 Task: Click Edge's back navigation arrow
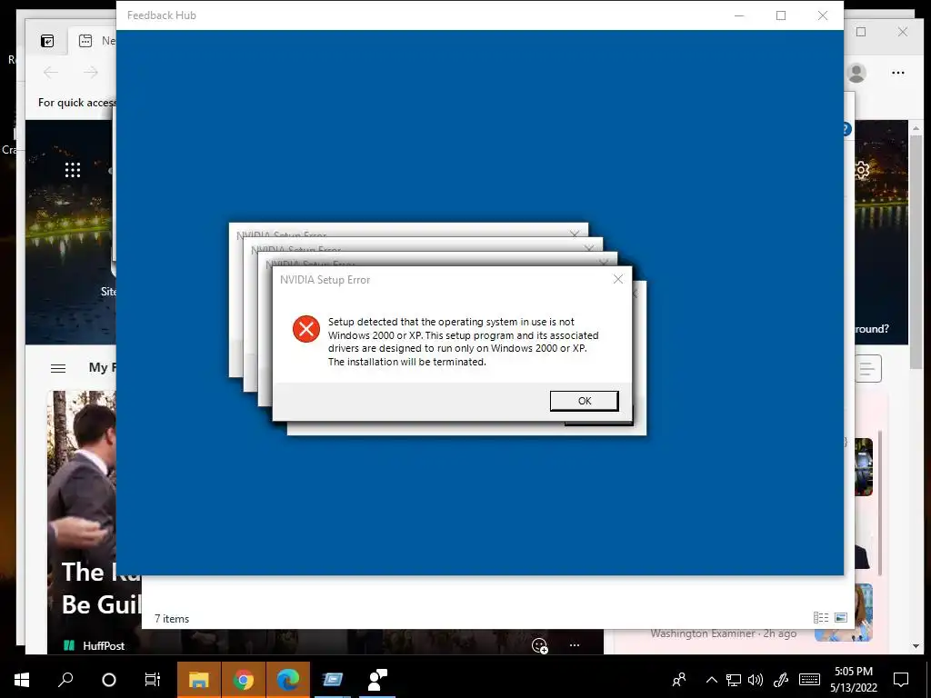click(x=51, y=73)
